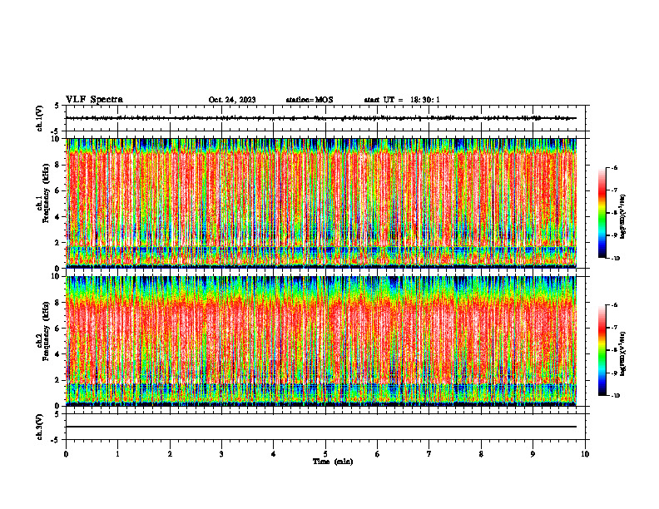Click inside the ch.2 spectrogram panel
This screenshot has height=509, width=659.
pos(321,341)
